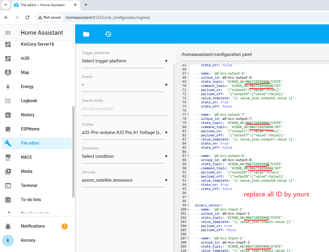This screenshot has height=252, width=329.
Task: Open Energy dashboard in sidebar
Action: tap(27, 87)
